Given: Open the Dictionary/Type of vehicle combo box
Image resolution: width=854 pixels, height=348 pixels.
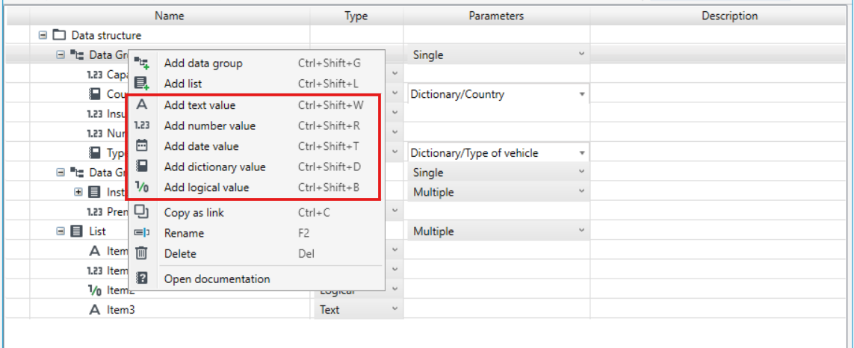Looking at the screenshot, I should (x=498, y=153).
